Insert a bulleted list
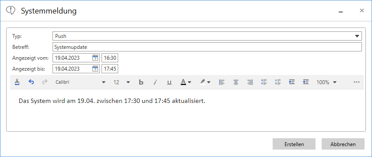The image size is (372, 157). coord(264,82)
